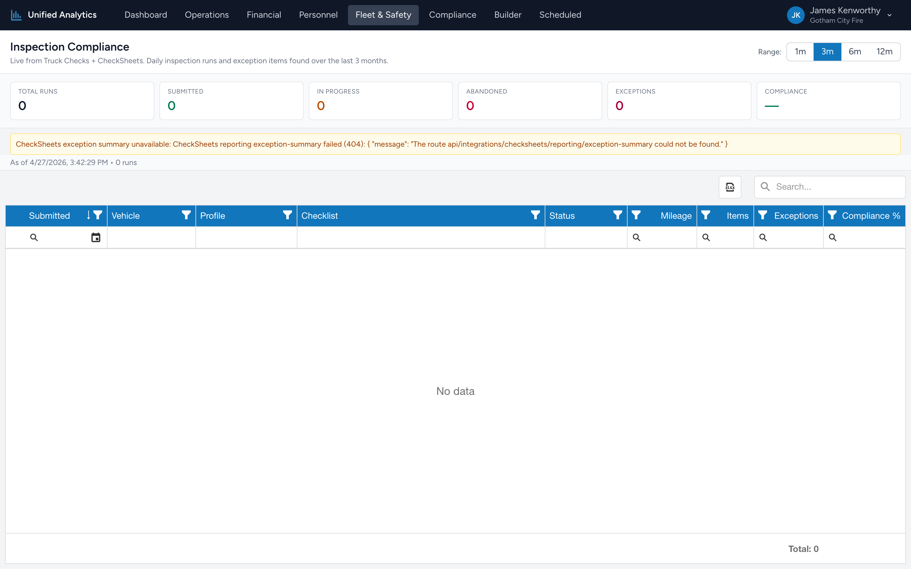Select the 6m range option
Viewport: 911px width, 569px height.
[855, 52]
